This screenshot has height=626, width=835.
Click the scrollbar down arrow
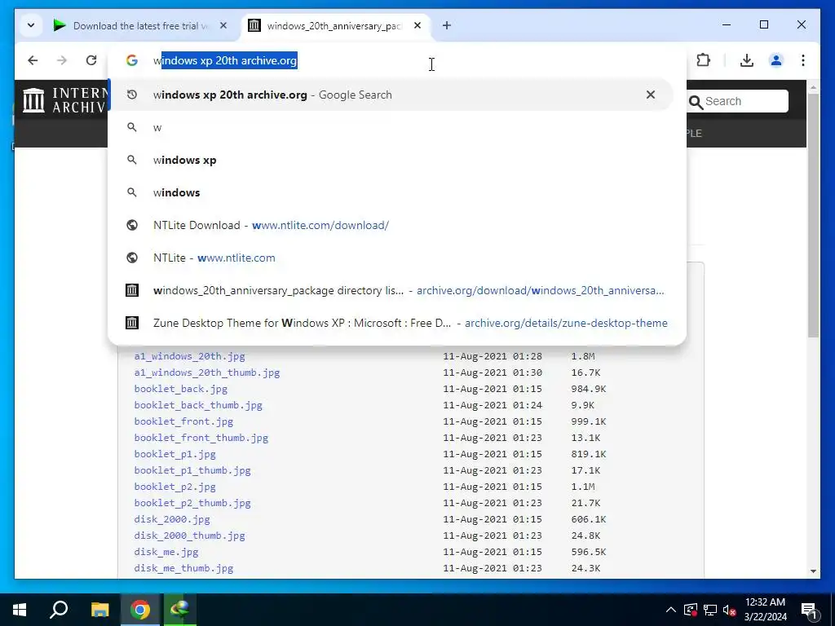813,571
